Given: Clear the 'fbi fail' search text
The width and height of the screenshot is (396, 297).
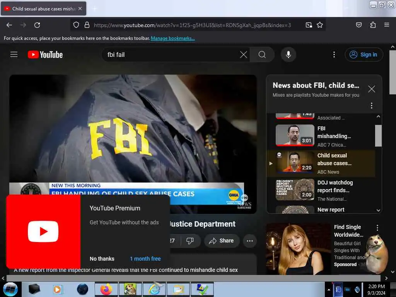Looking at the screenshot, I should point(244,55).
